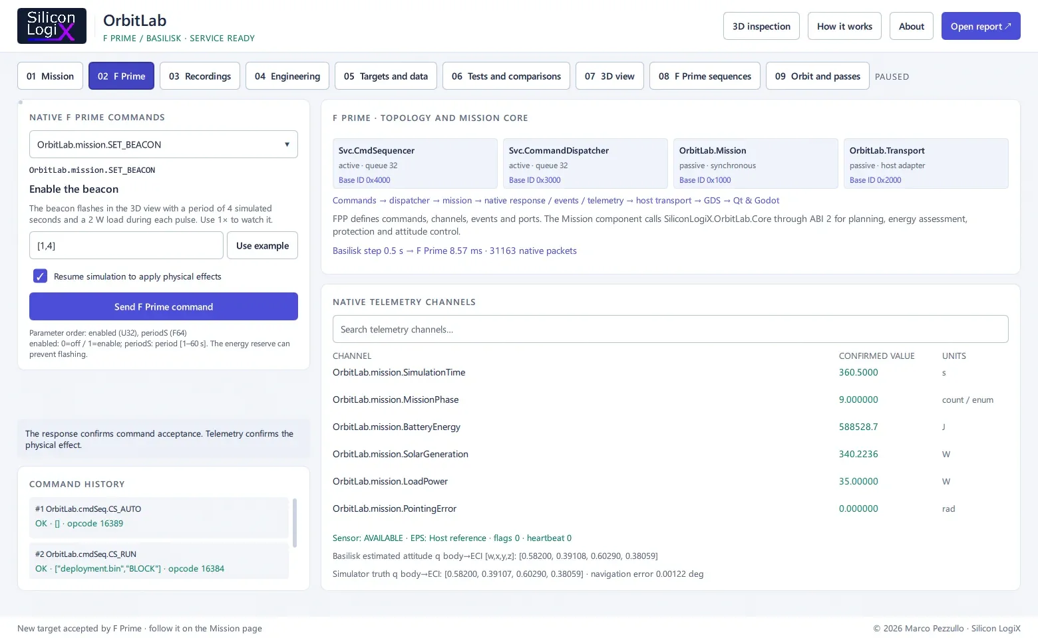Select the OrbitLab.Mission component card

[756, 163]
